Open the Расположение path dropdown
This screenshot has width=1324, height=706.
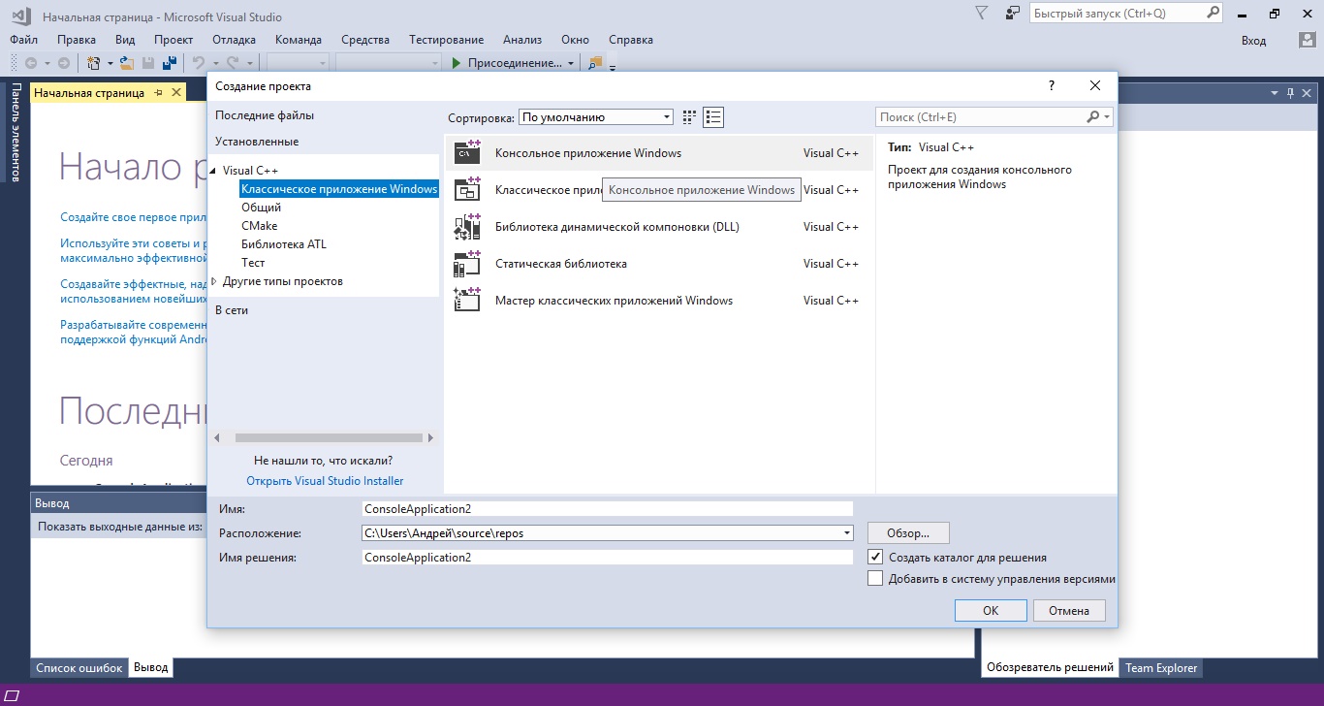click(x=847, y=532)
